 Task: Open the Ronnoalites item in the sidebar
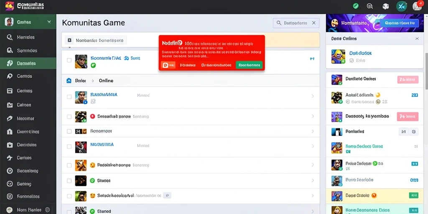(28, 196)
